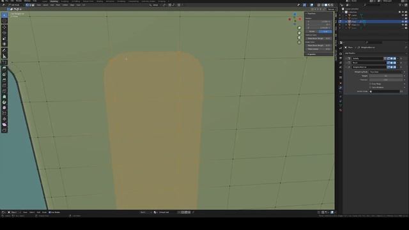Select the Rotate tool

(x=4, y=33)
